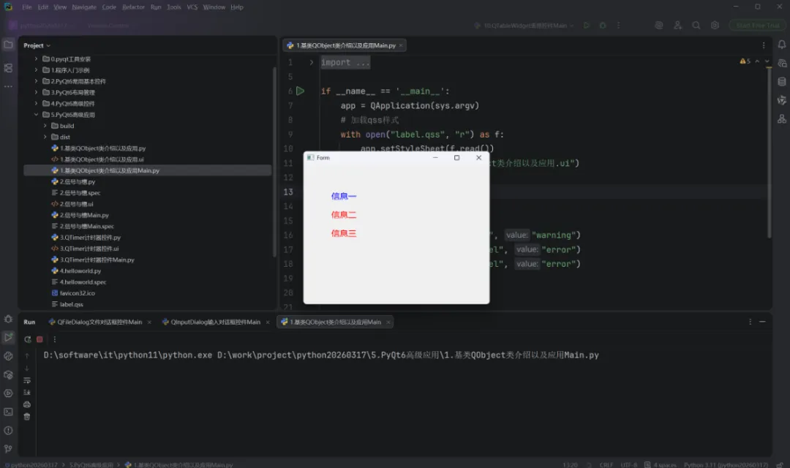Expand the build folder
790x468 pixels.
point(45,126)
